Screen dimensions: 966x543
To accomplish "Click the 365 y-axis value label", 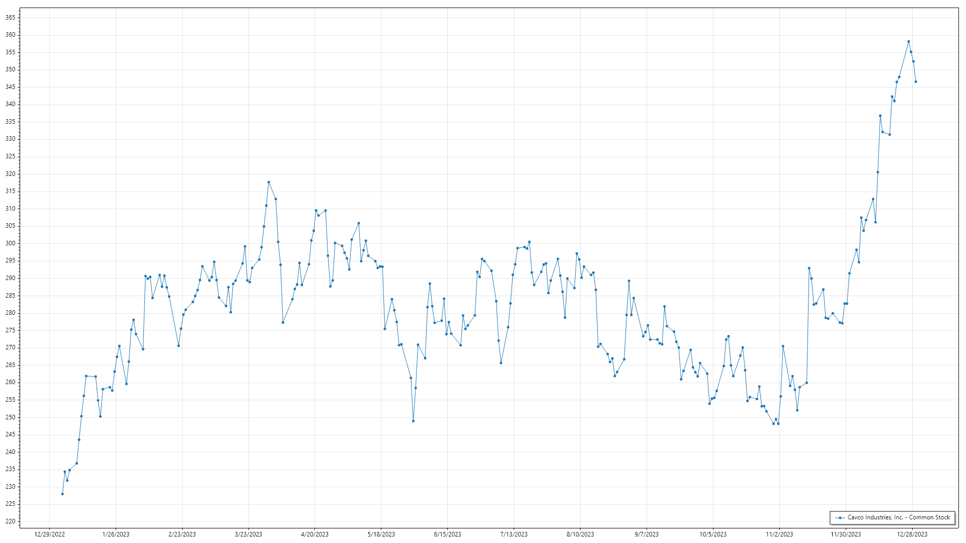I will pos(11,18).
